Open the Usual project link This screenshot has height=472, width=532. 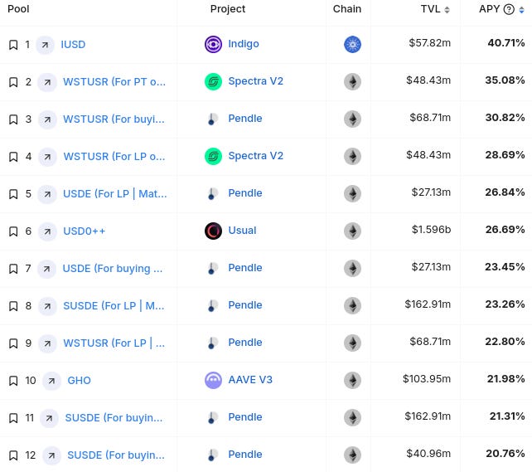click(x=242, y=231)
